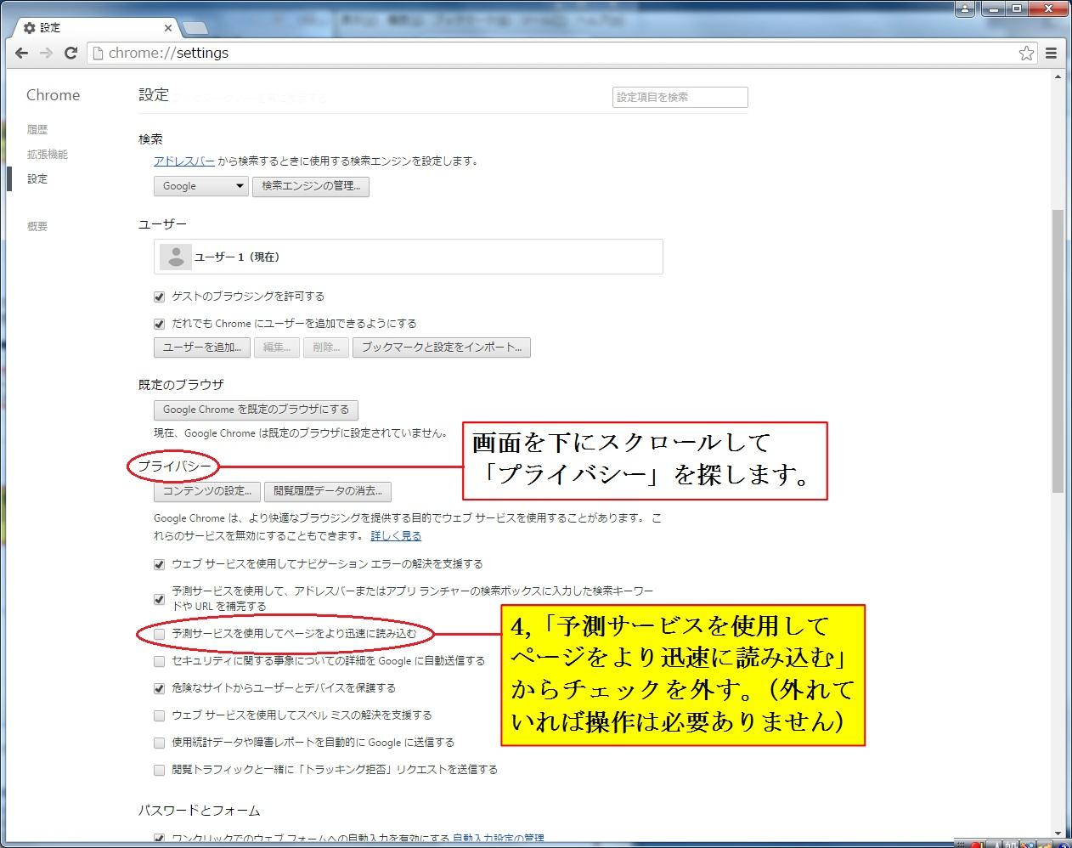Screen dimensions: 1072x848
Task: Click the scrollbar down arrow
Action: pos(1058,833)
